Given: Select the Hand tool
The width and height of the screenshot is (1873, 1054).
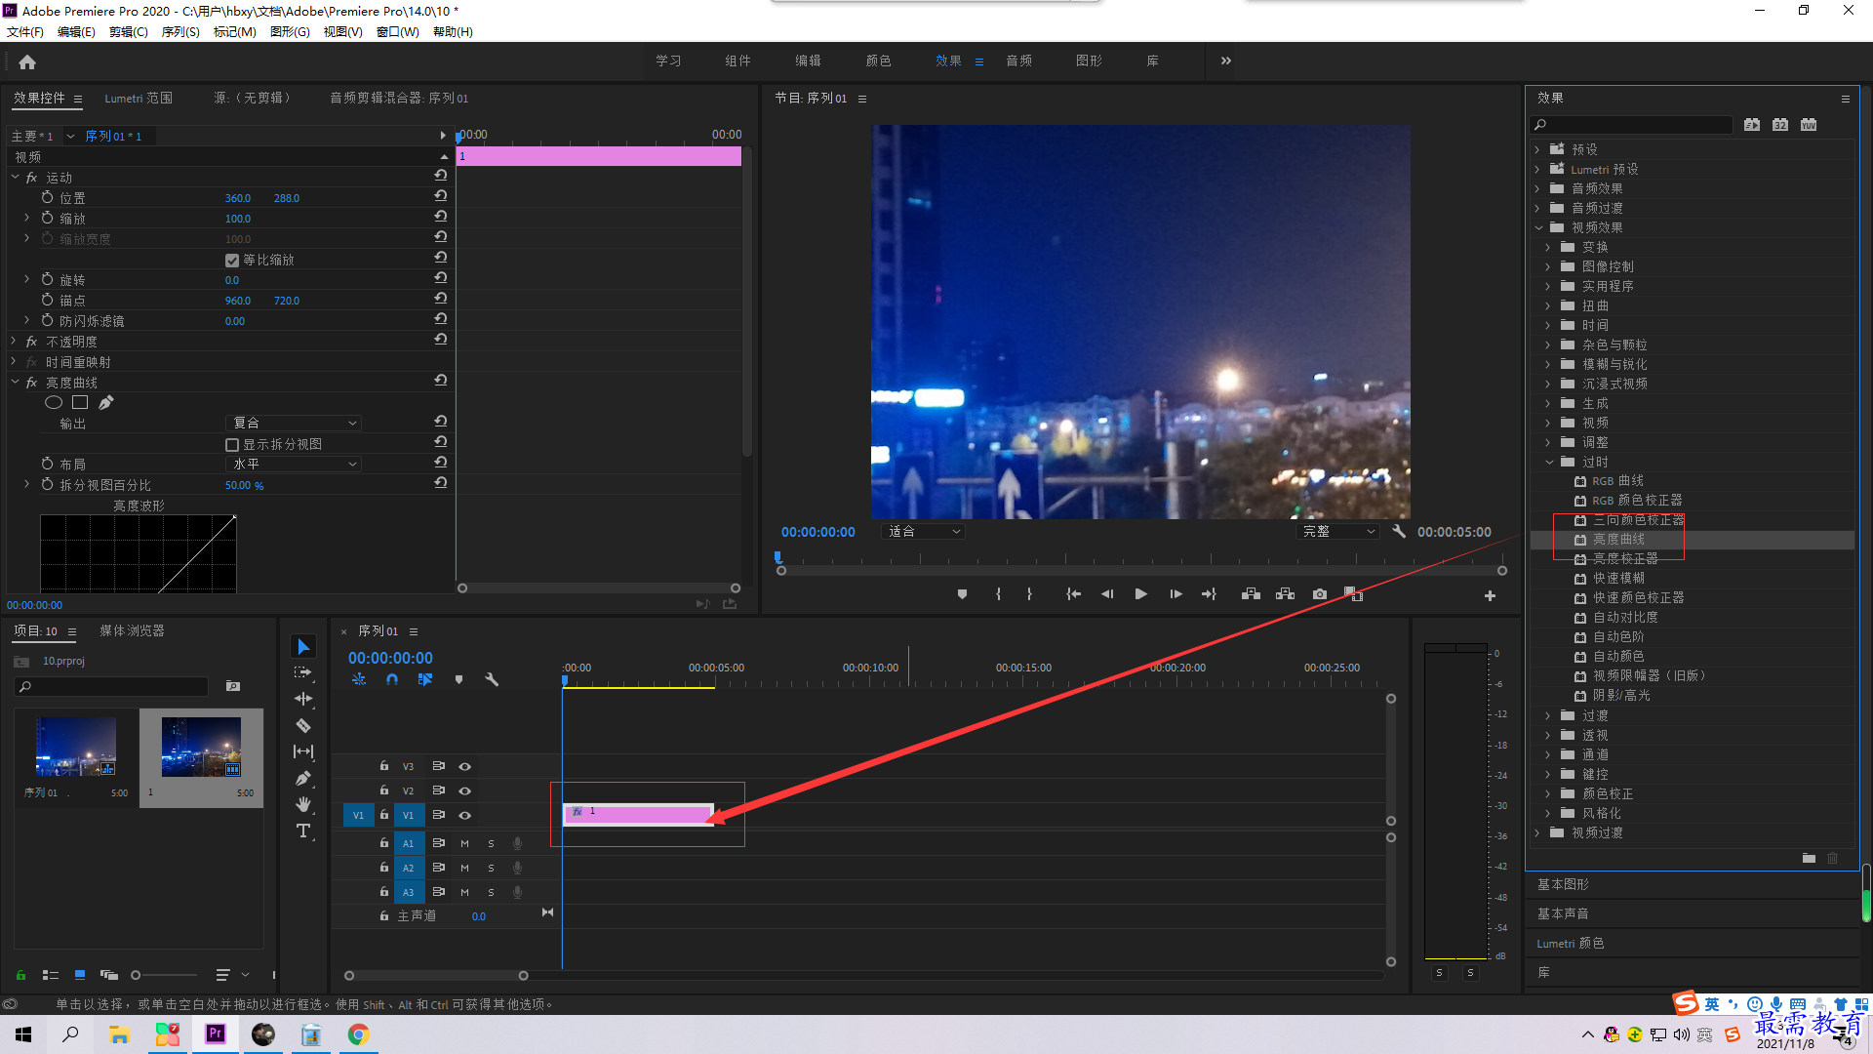Looking at the screenshot, I should coord(303,804).
